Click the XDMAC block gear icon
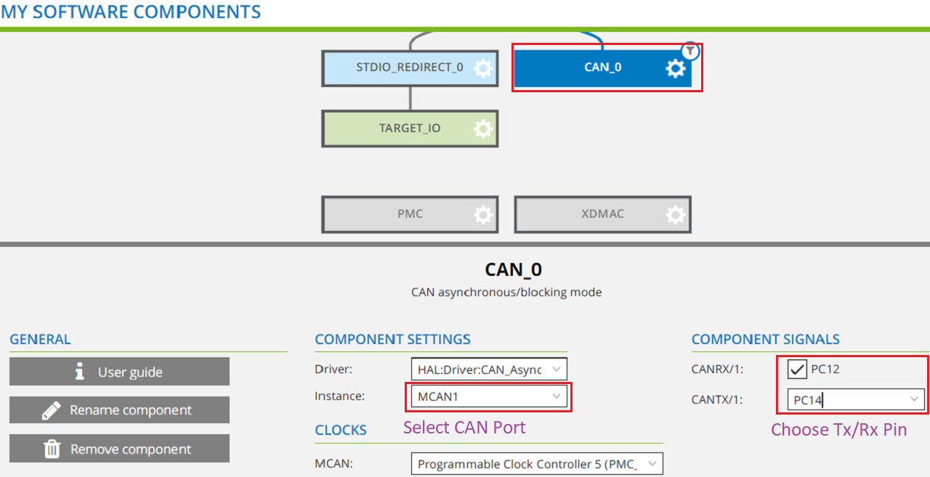 click(x=675, y=215)
